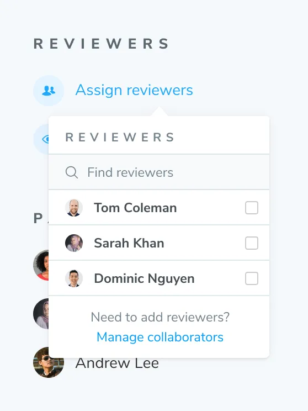
Task: Click Andrew Lee's avatar
Action: pyautogui.click(x=49, y=362)
